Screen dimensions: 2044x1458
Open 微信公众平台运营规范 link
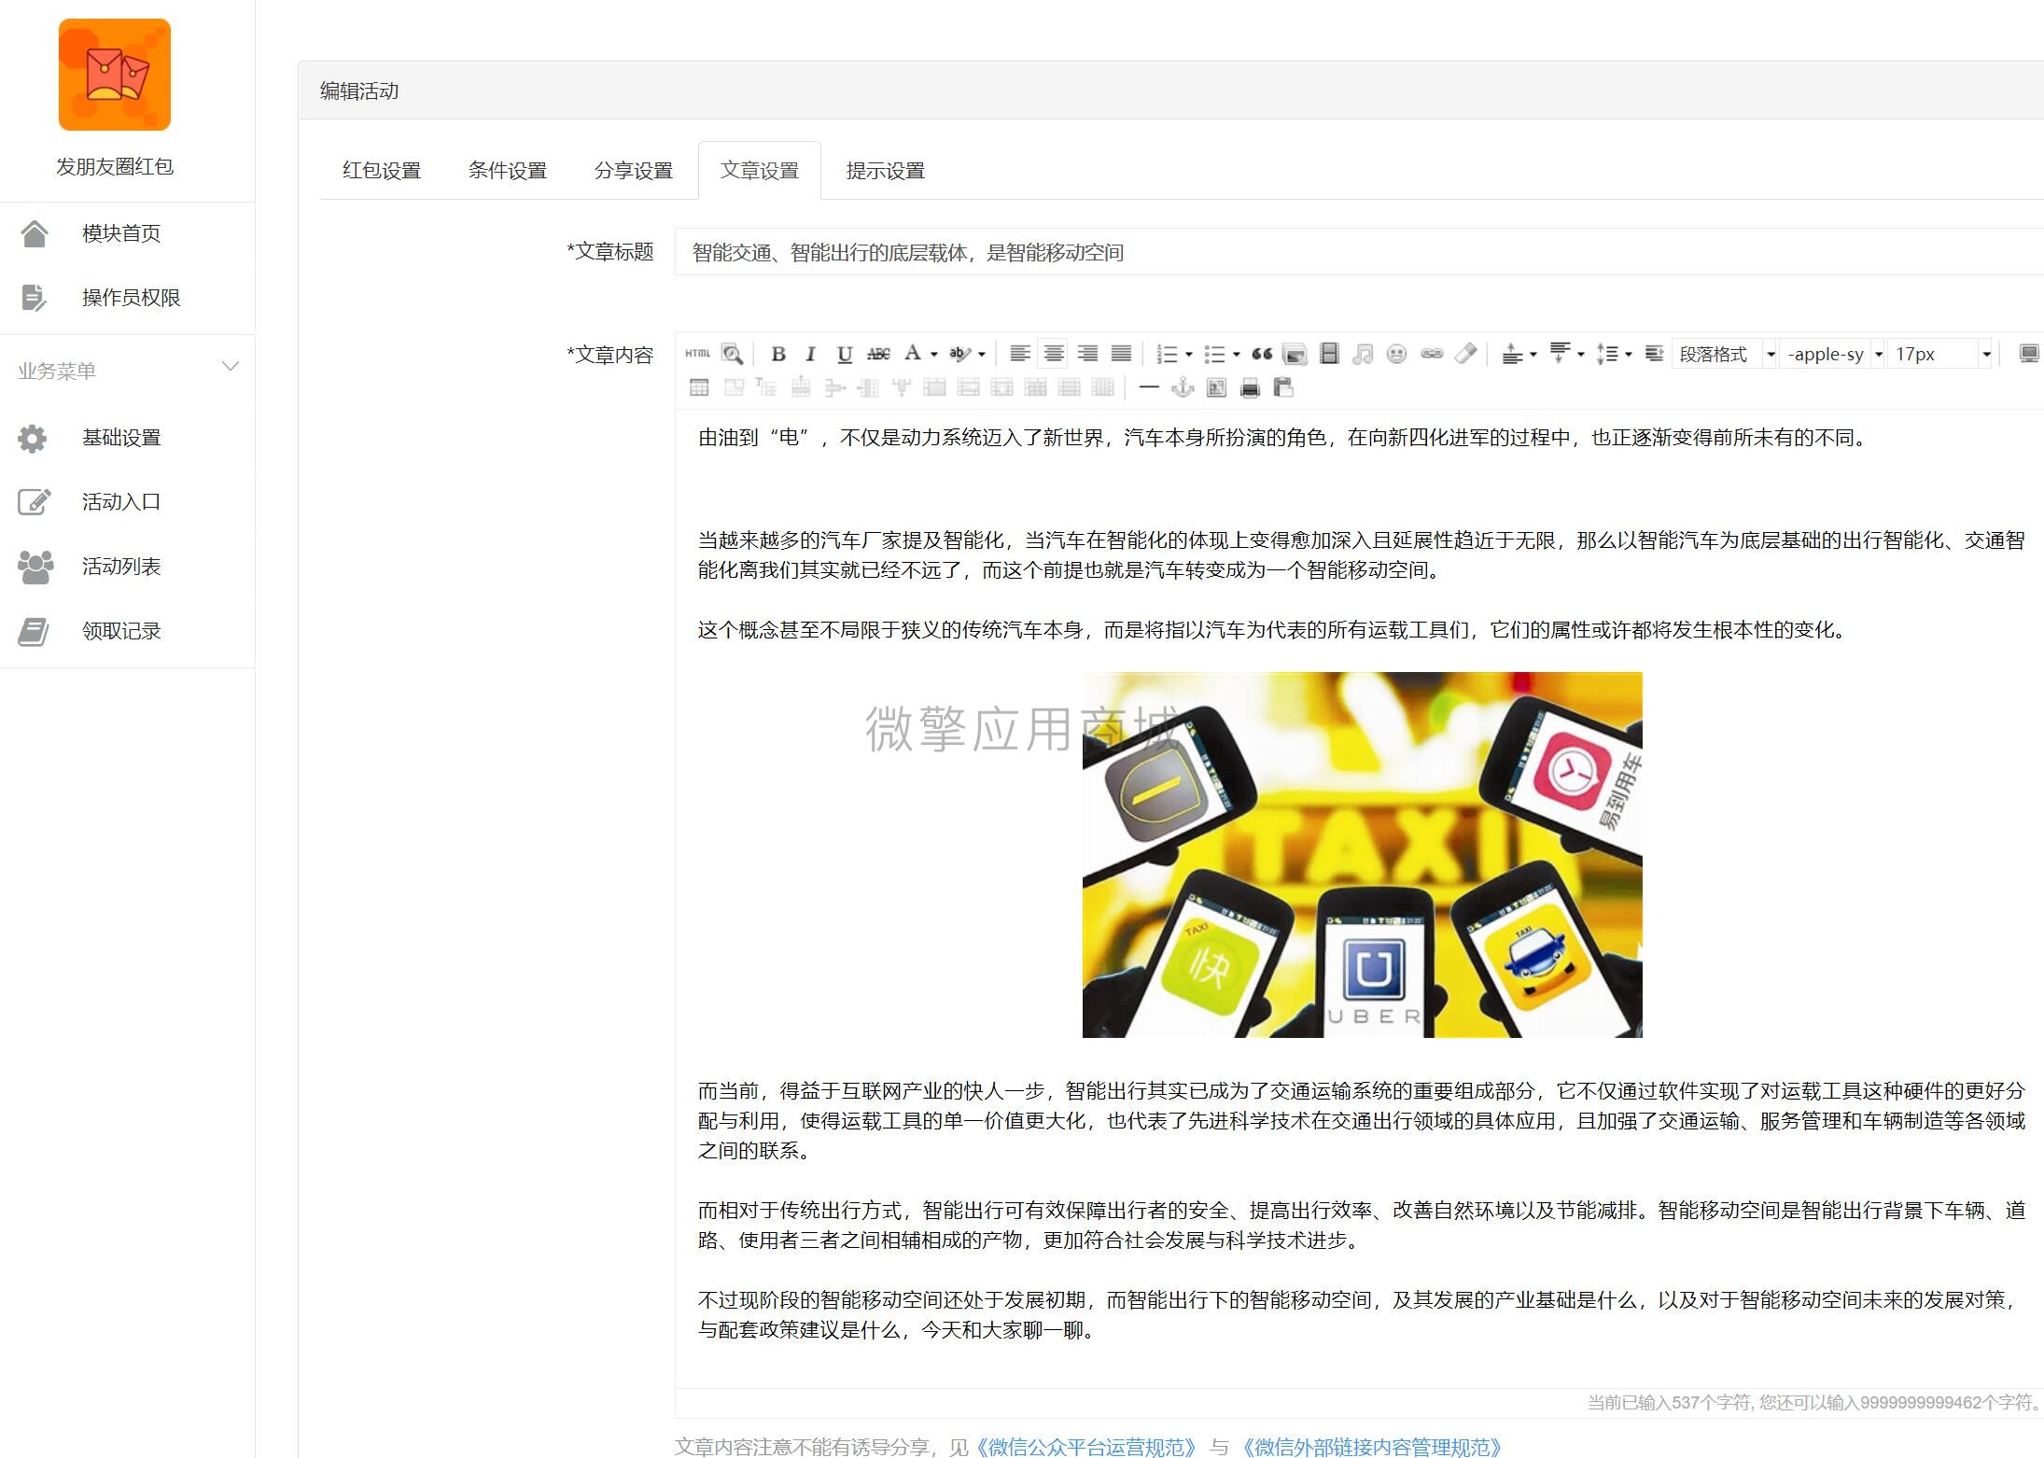[1085, 1447]
